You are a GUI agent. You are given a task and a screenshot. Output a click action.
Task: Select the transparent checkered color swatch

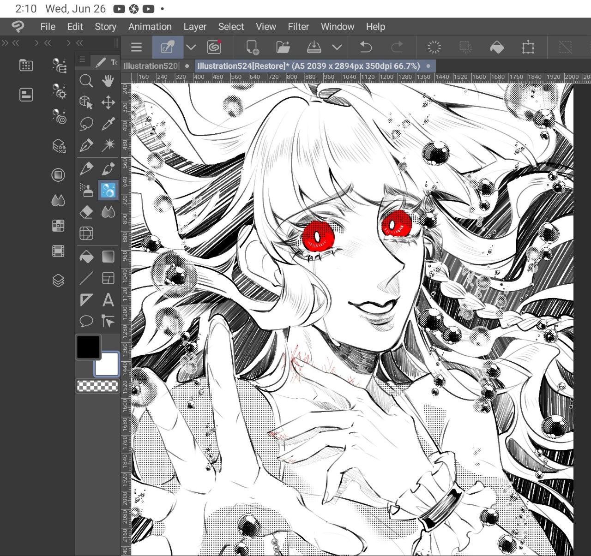(97, 386)
